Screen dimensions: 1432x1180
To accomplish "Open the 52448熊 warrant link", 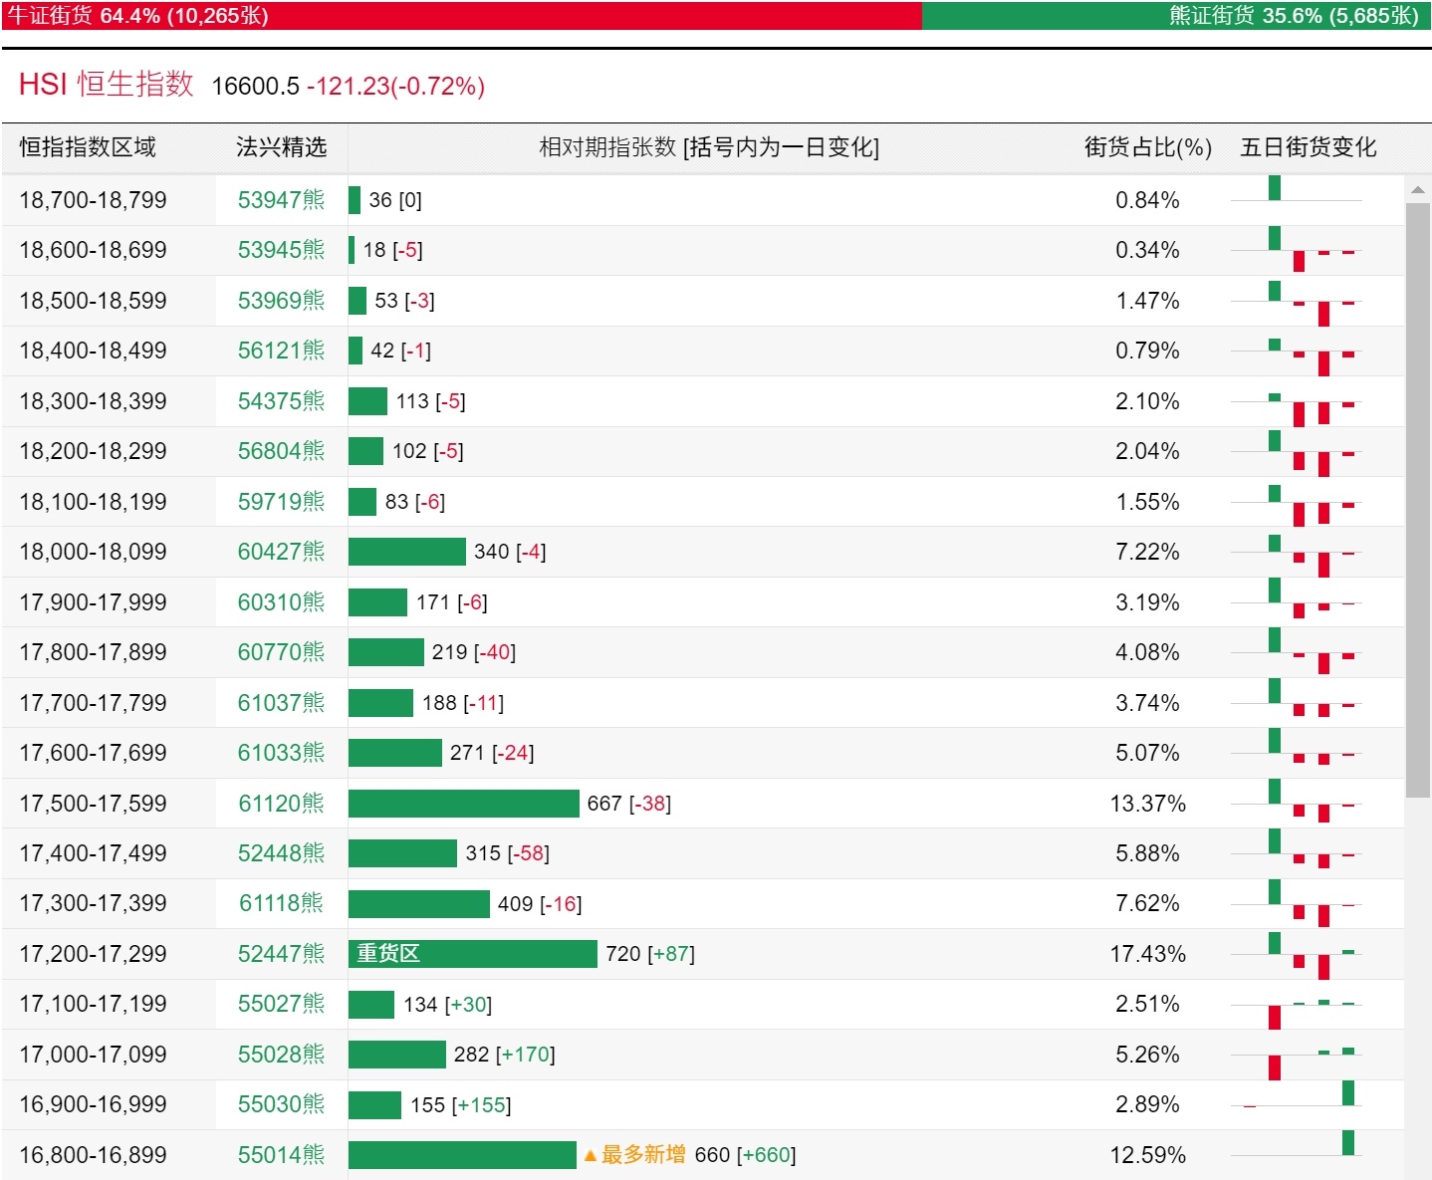I will click(281, 853).
